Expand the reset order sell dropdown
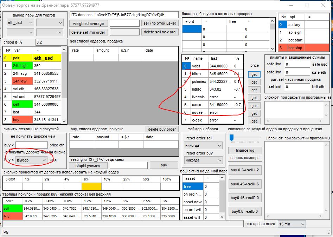Viewport: 333px width, 237px height. click(x=203, y=145)
